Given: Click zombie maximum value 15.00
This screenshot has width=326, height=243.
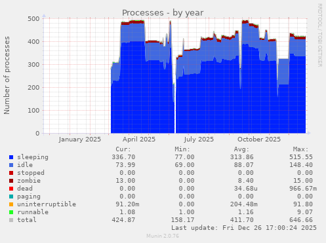Looking at the screenshot, I should (303, 181).
